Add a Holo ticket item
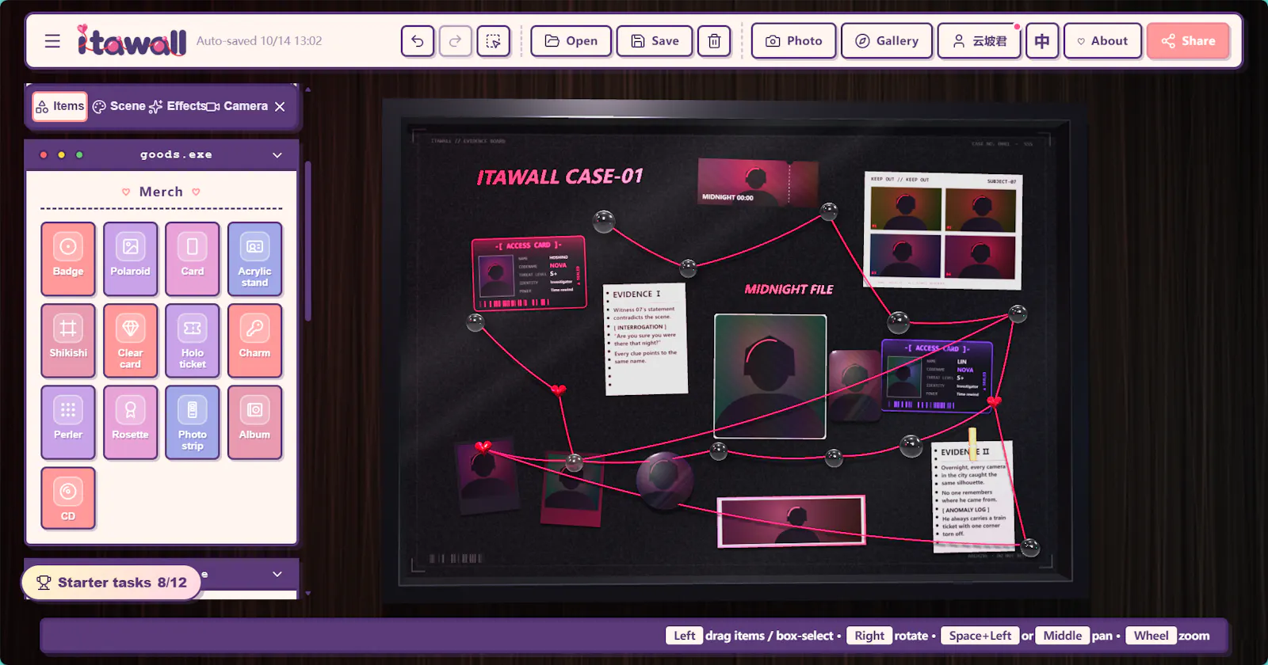 coord(193,340)
